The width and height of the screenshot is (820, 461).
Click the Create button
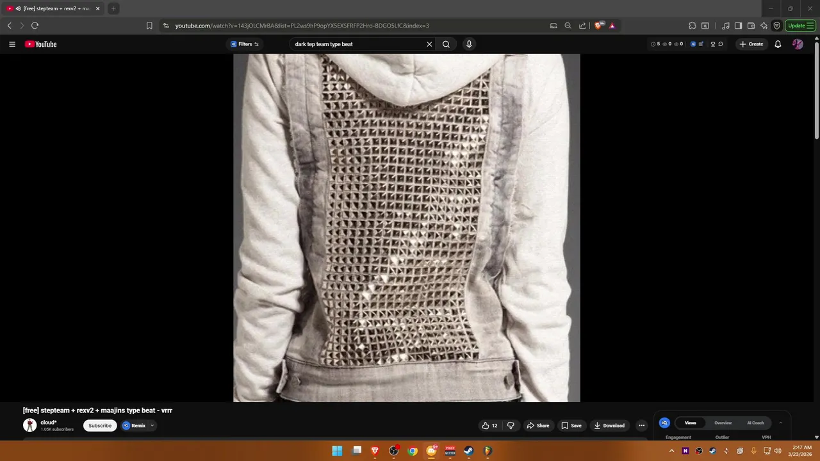(751, 44)
